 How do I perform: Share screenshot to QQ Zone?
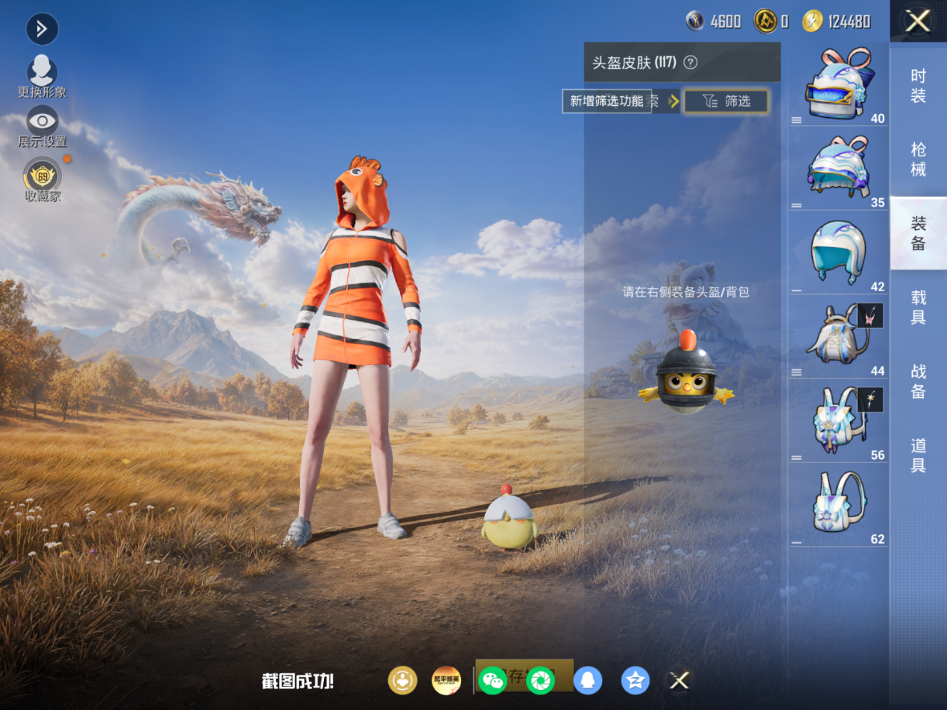pos(635,681)
